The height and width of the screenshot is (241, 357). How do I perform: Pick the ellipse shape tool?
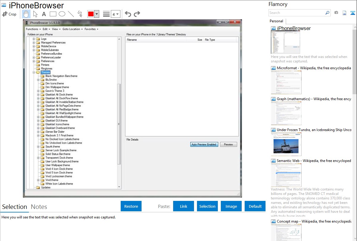62,14
